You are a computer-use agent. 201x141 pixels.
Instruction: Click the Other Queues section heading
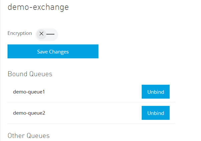point(28,136)
